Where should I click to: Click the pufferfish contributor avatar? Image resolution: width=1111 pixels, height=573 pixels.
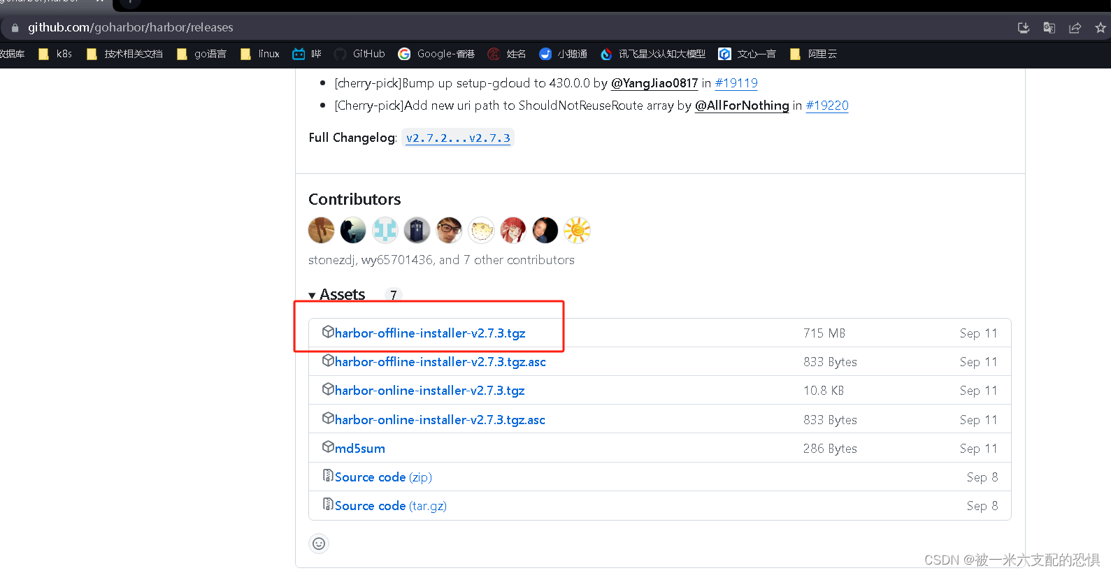(x=481, y=230)
